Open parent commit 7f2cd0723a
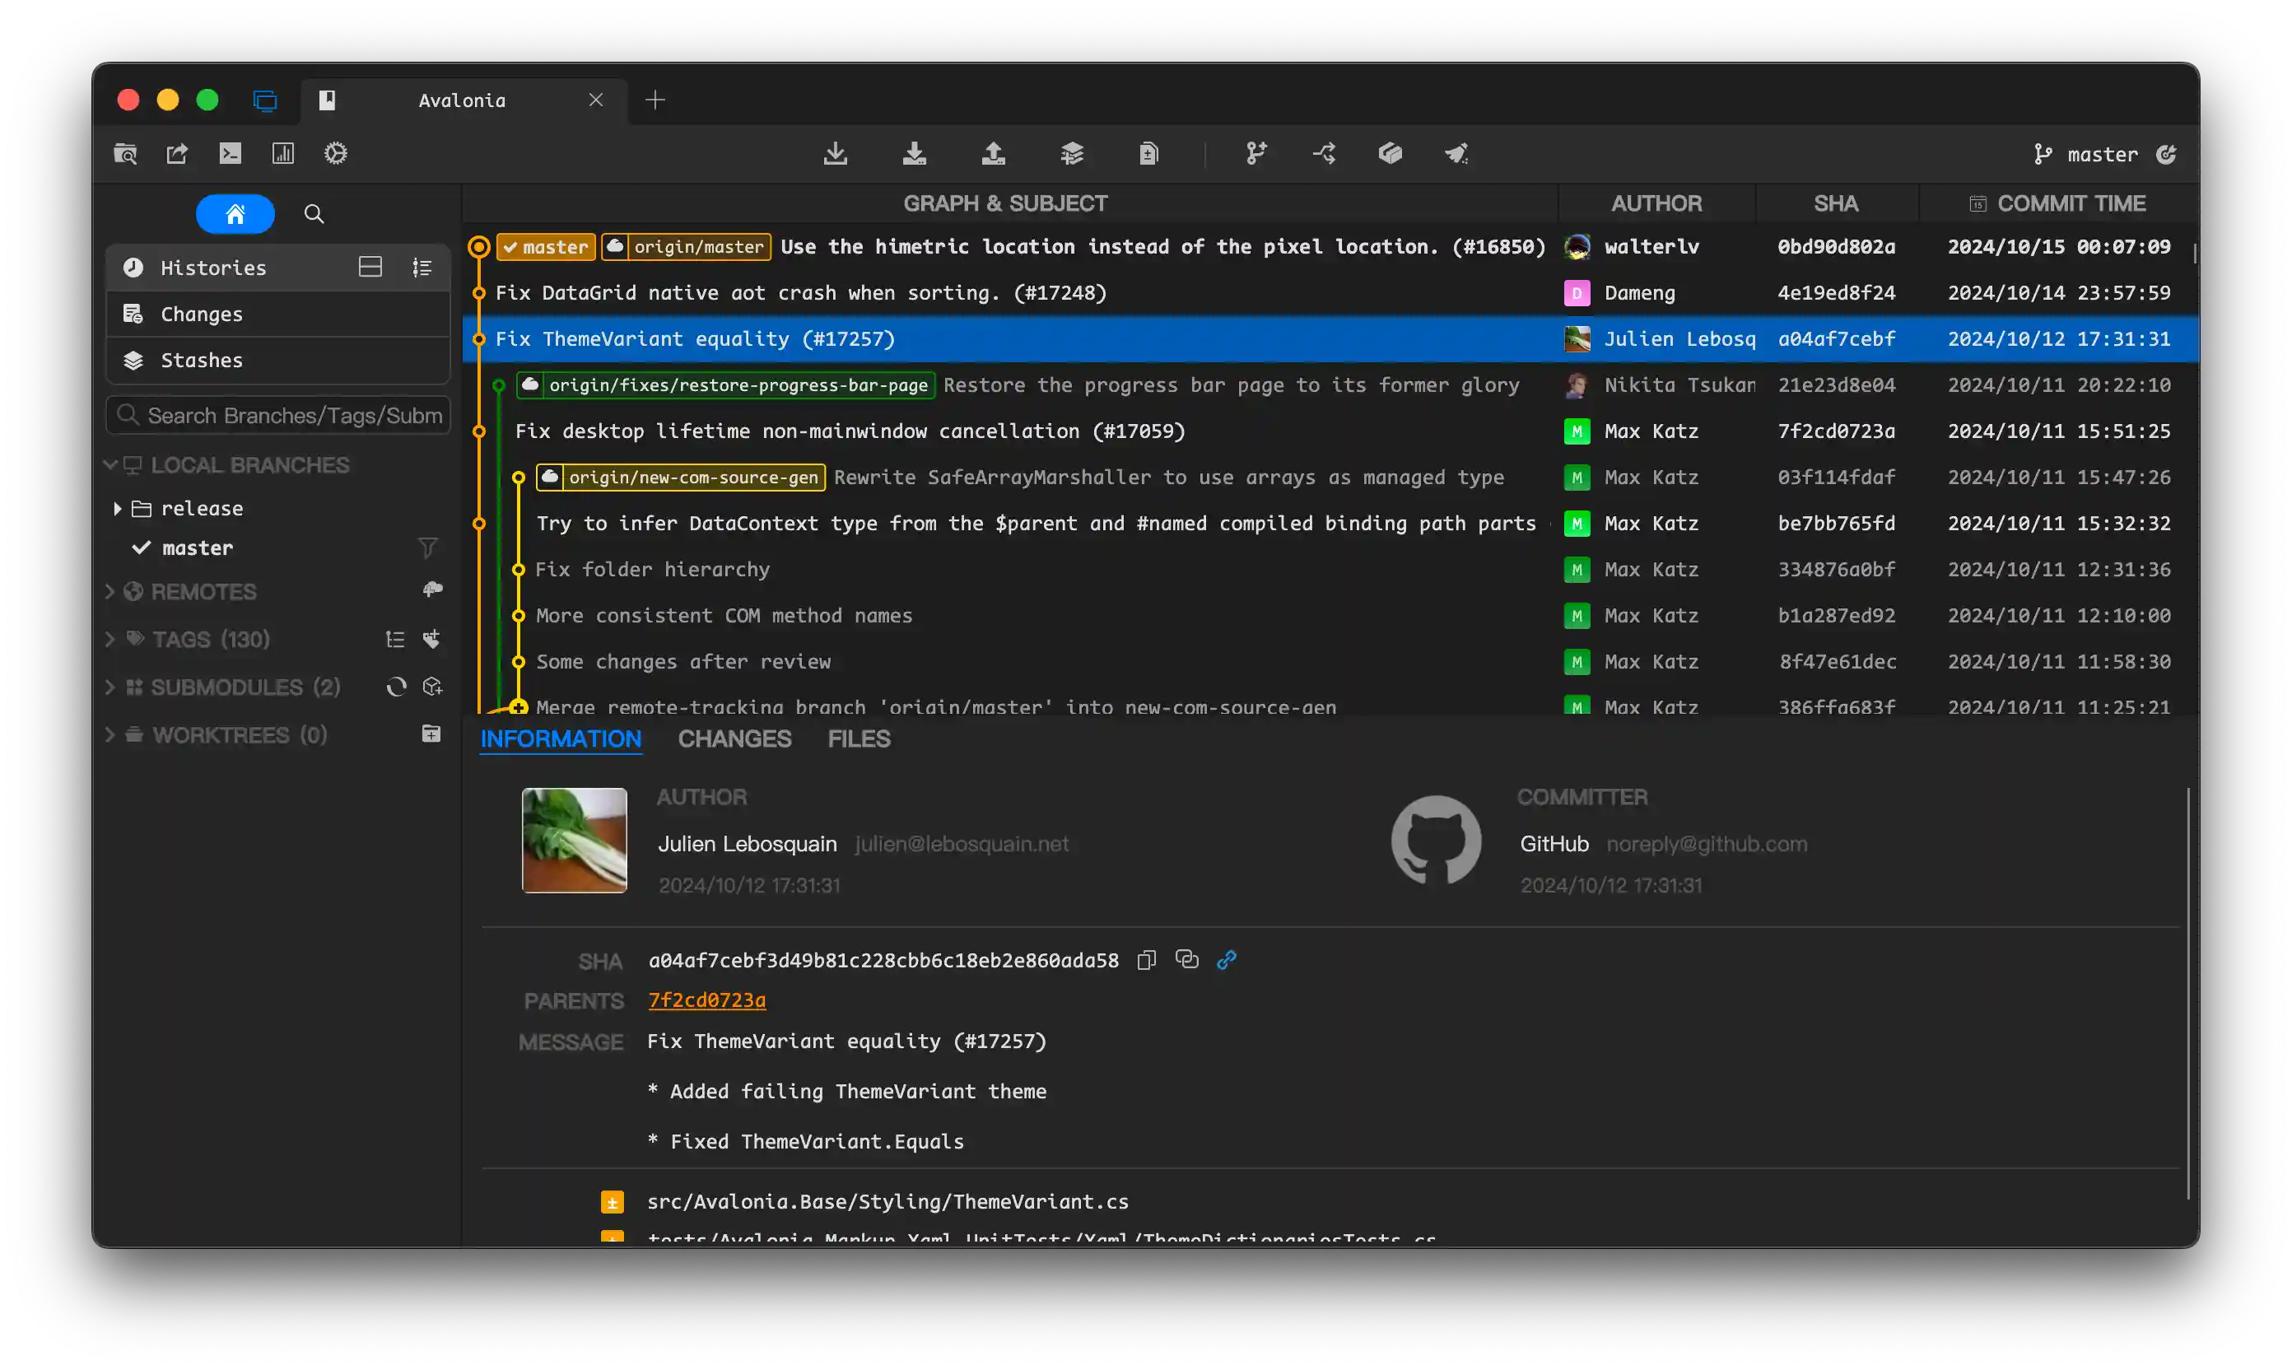The width and height of the screenshot is (2292, 1370). tap(707, 1000)
